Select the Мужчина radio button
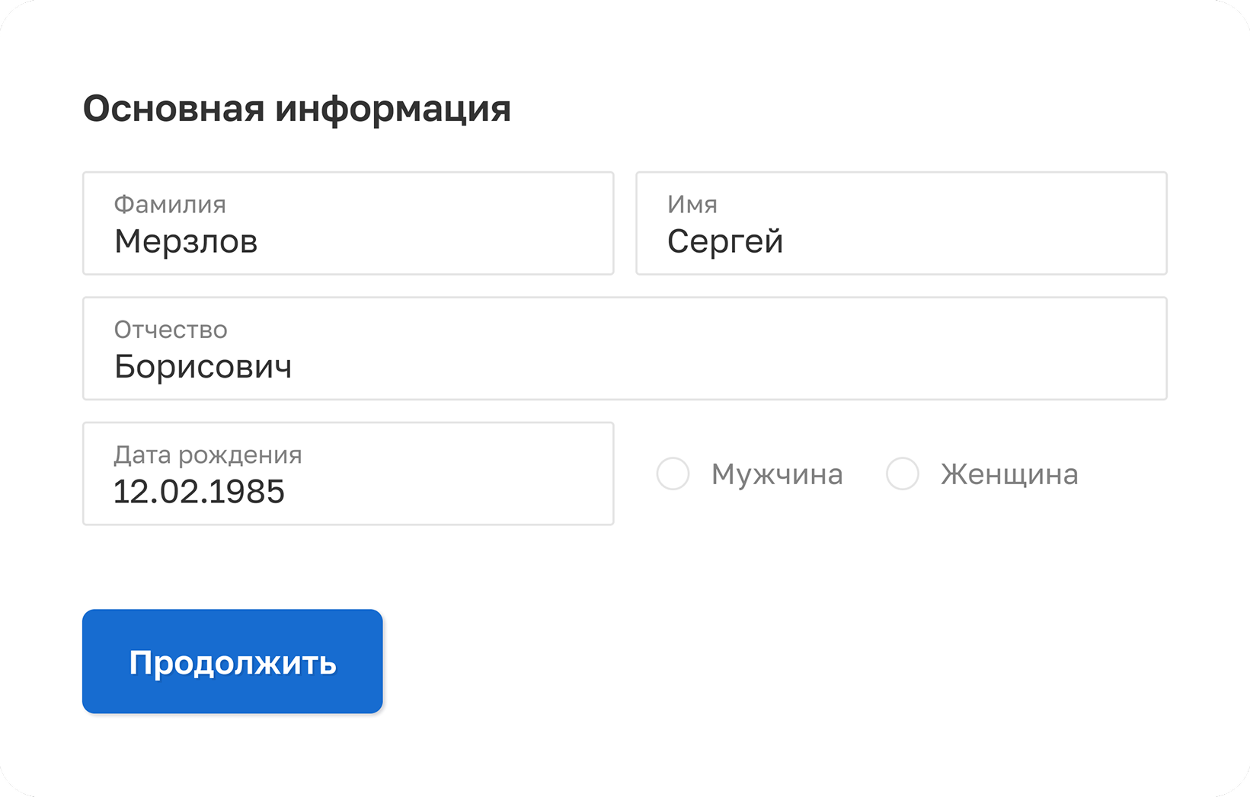Image resolution: width=1250 pixels, height=797 pixels. click(x=673, y=473)
